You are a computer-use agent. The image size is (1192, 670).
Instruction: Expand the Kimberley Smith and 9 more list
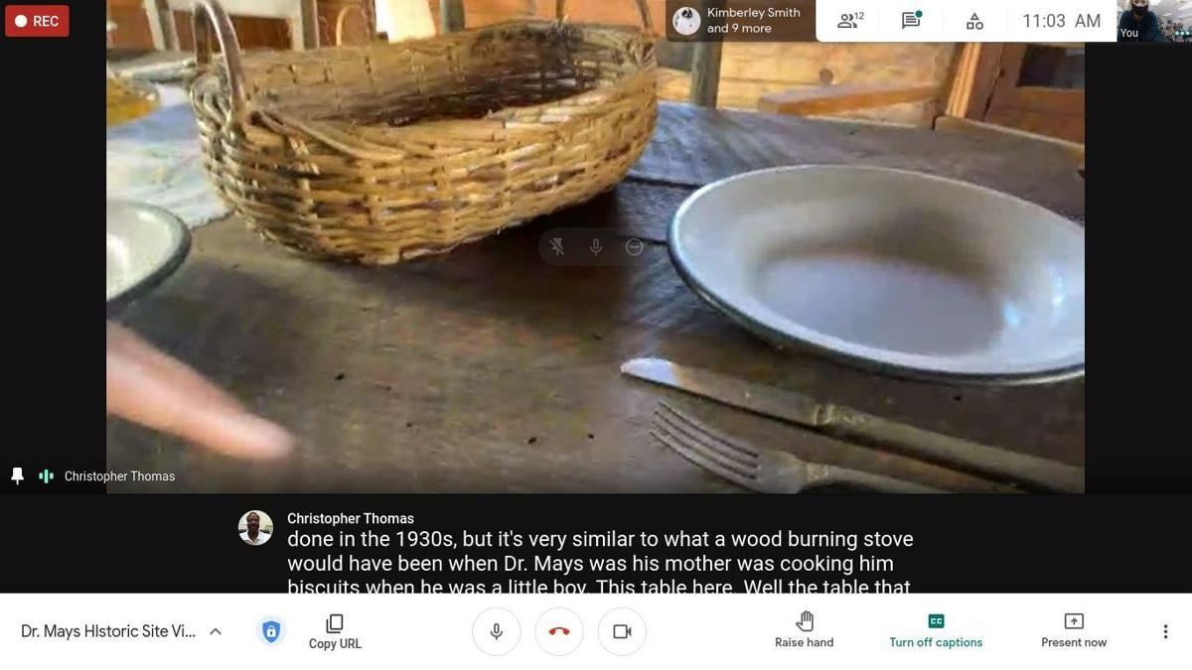tap(740, 21)
